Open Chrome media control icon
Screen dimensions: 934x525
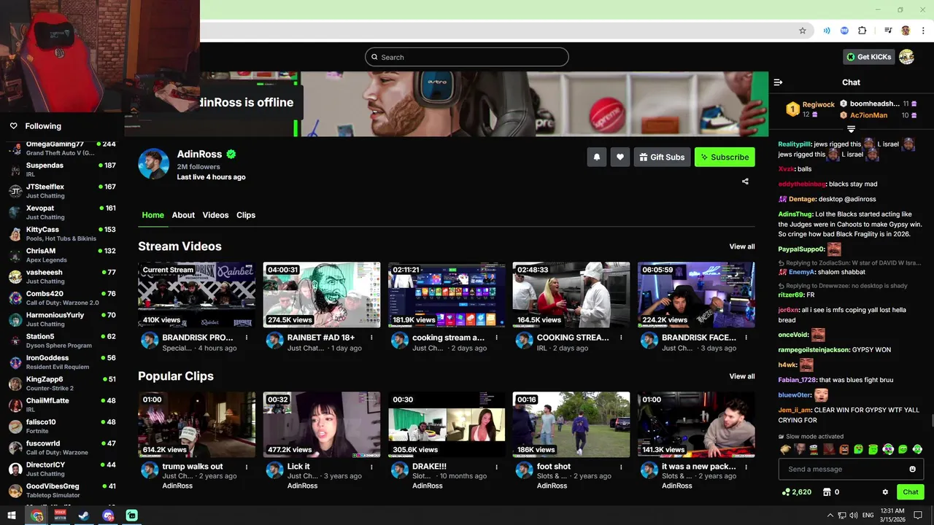click(888, 31)
